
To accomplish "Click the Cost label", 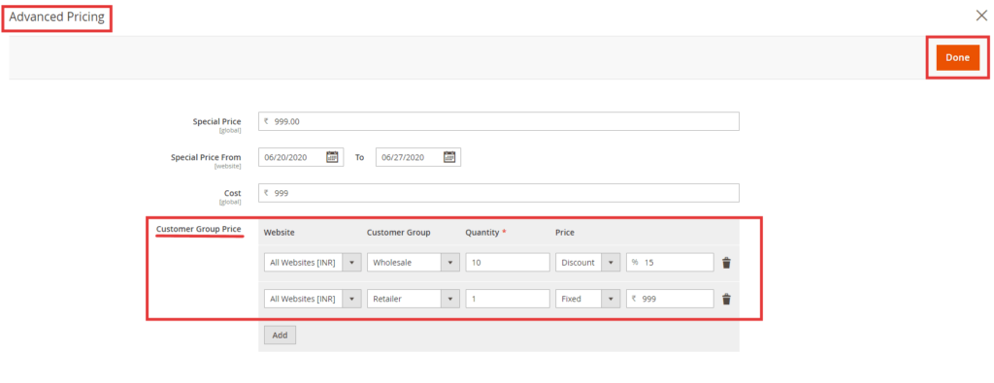I will click(233, 193).
